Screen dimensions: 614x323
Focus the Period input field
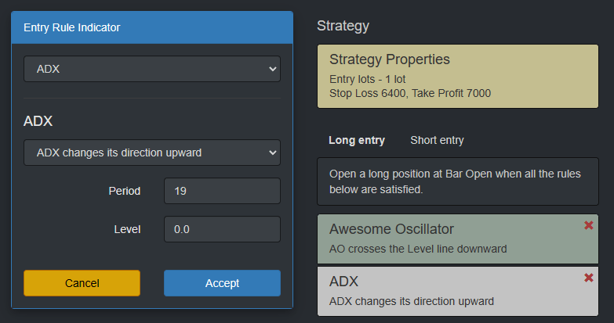coord(222,191)
